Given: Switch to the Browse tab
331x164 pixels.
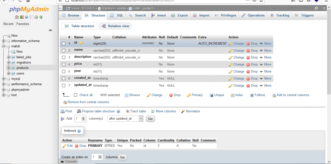Looking at the screenshot, I should [71, 16].
